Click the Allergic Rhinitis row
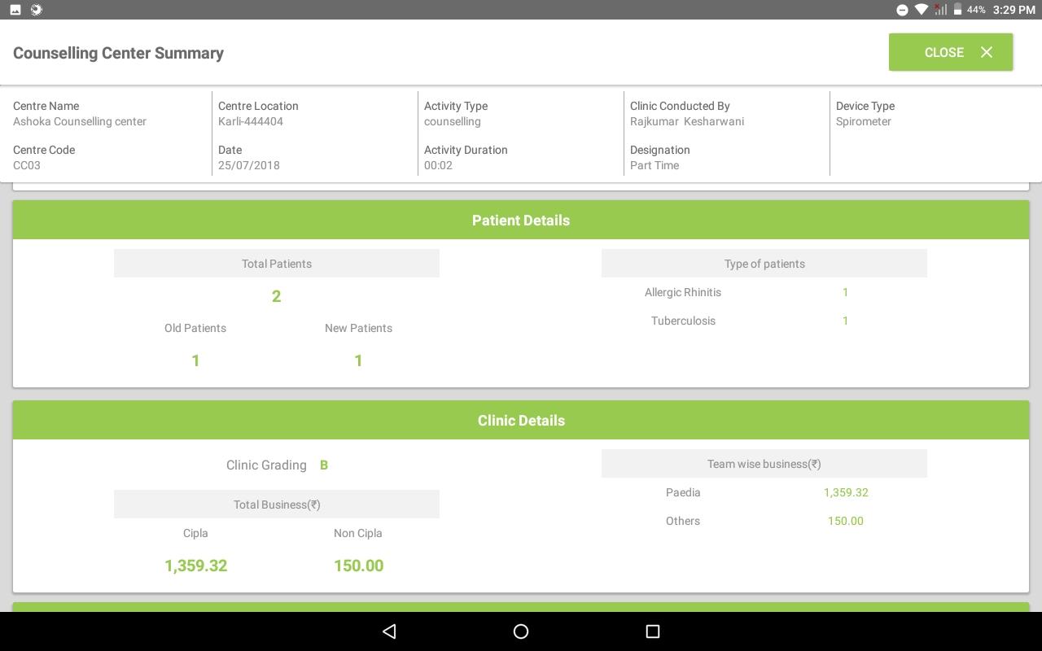Screen dimensions: 1042x651 764,292
